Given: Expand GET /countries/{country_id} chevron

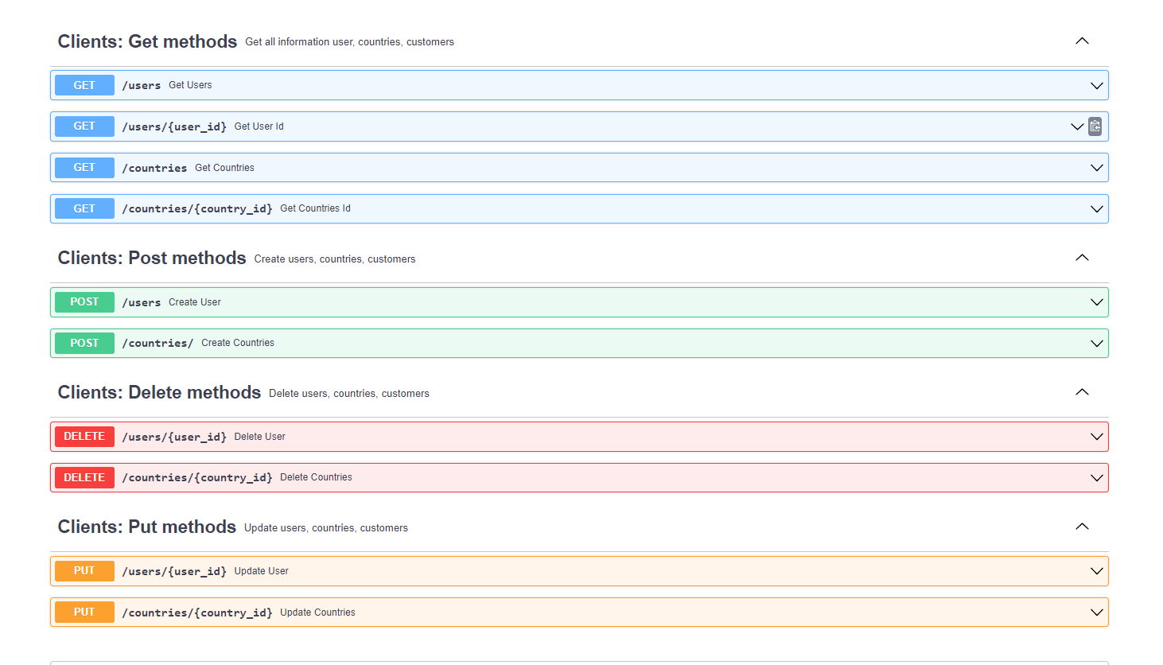Looking at the screenshot, I should (1097, 209).
